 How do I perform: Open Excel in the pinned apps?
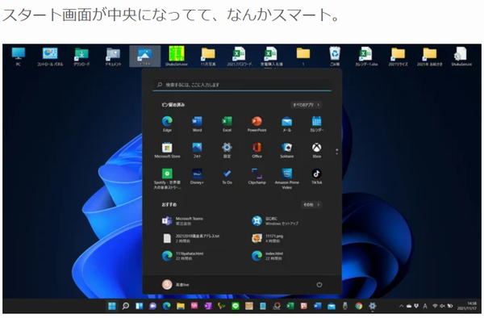click(227, 123)
